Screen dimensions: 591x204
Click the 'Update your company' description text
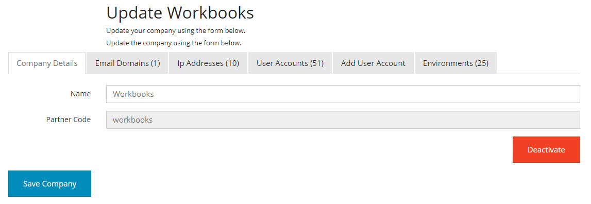point(176,30)
